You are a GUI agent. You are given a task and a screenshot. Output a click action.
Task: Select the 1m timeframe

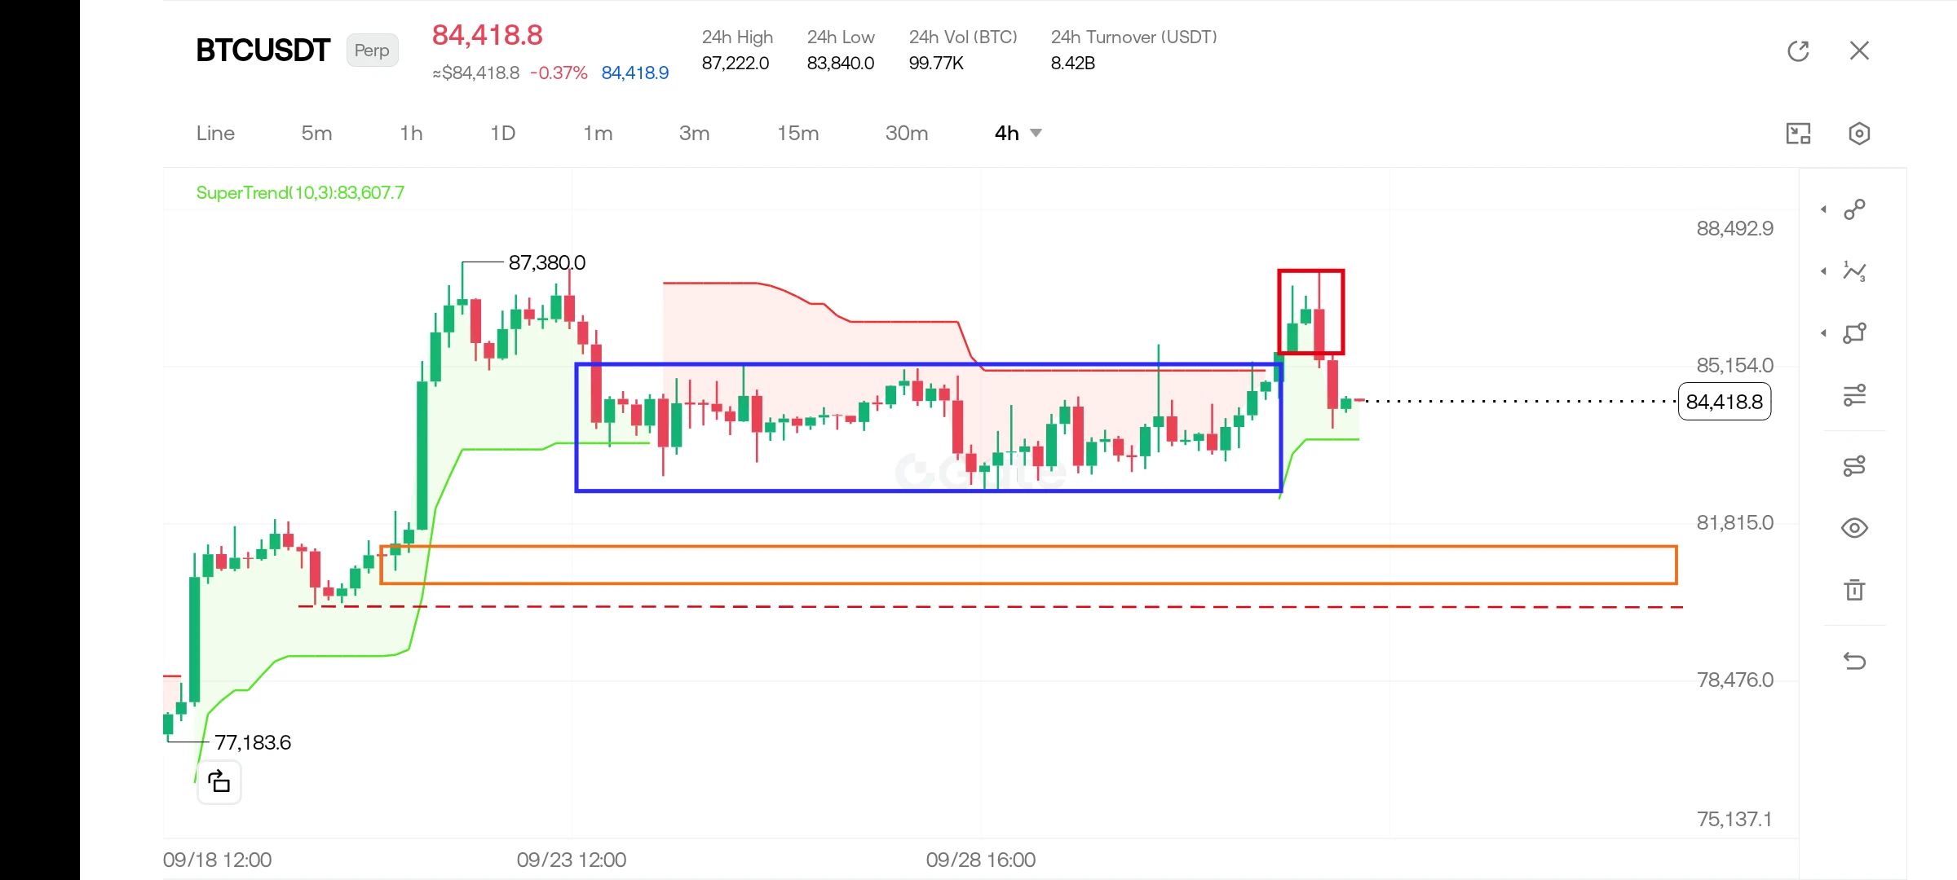tap(598, 134)
